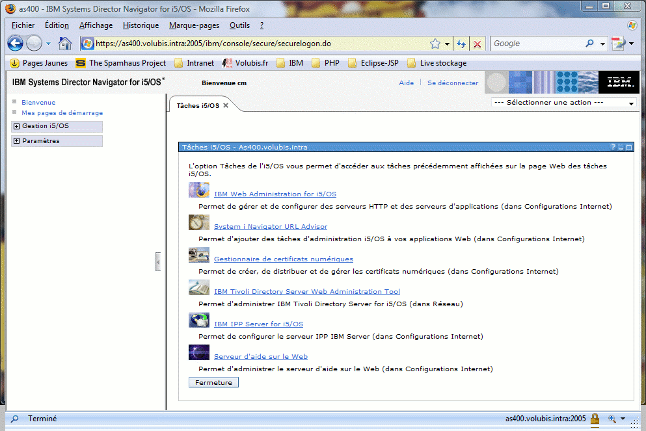646x431 pixels.
Task: Click the Tivoli Directory Server icon
Action: click(199, 288)
